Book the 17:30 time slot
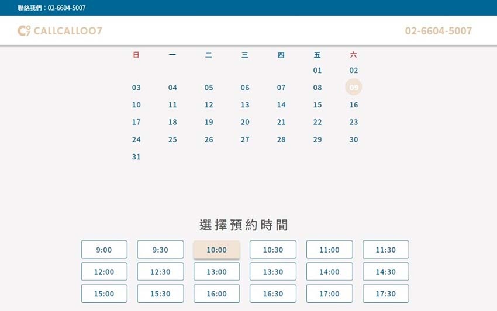The width and height of the screenshot is (497, 311). tap(386, 293)
